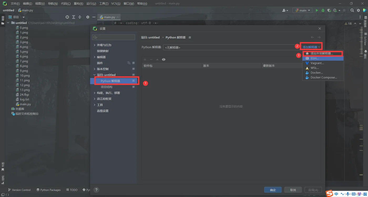368x197 pixels.
Task: Choose 添加本地解释器 from popup
Action: point(323,54)
